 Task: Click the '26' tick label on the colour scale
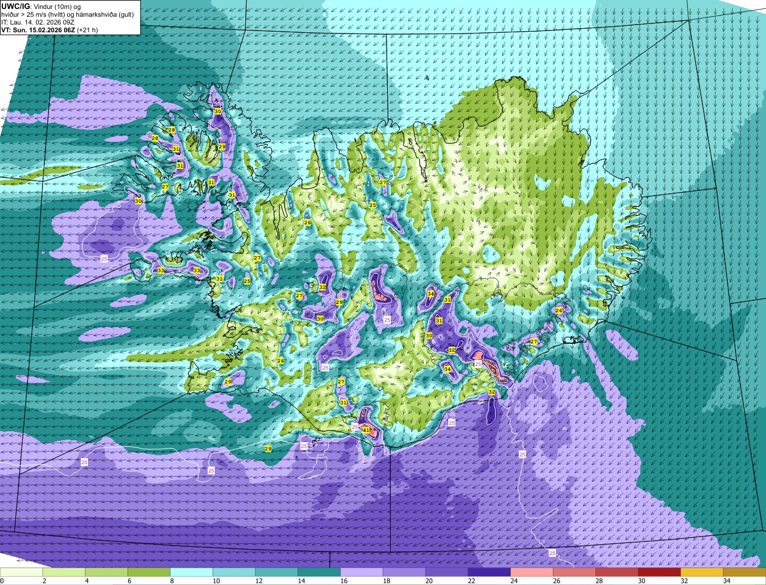(557, 581)
